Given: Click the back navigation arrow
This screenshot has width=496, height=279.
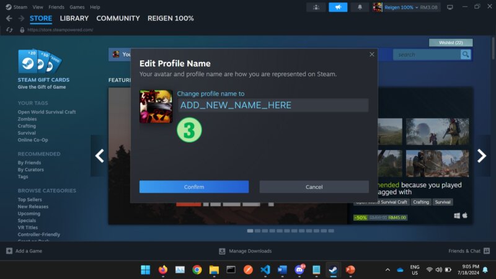Looking at the screenshot, I should 9,19.
